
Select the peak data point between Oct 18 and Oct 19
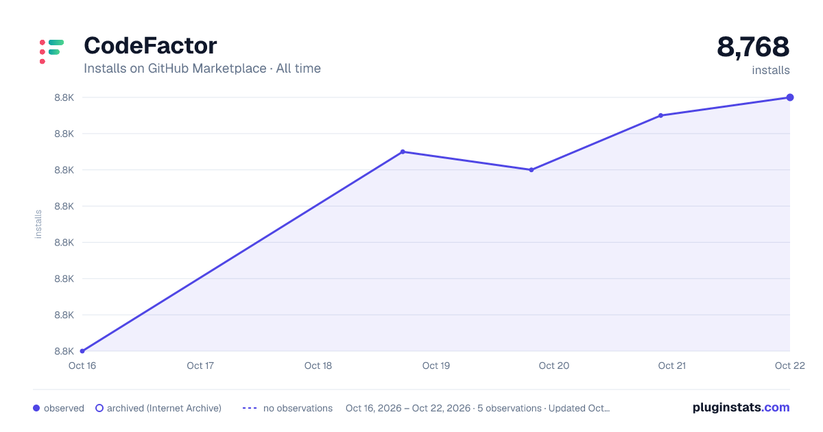403,152
